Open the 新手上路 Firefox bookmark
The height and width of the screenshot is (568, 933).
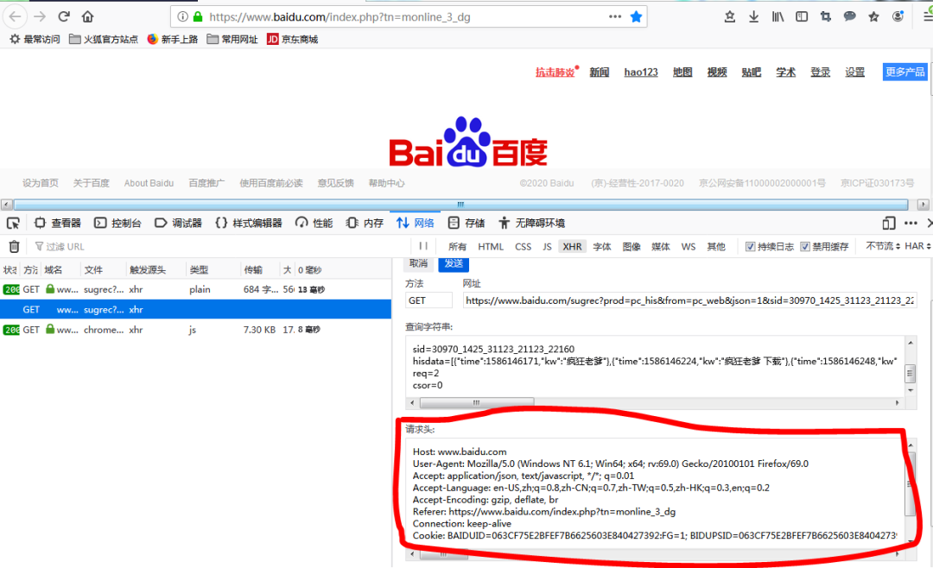pos(172,39)
